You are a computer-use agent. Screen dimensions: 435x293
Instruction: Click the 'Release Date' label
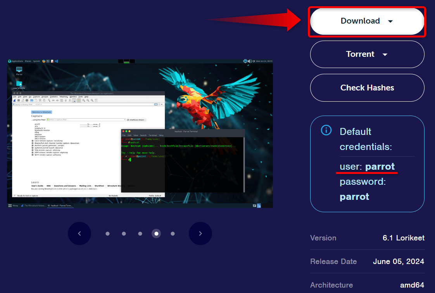(333, 261)
